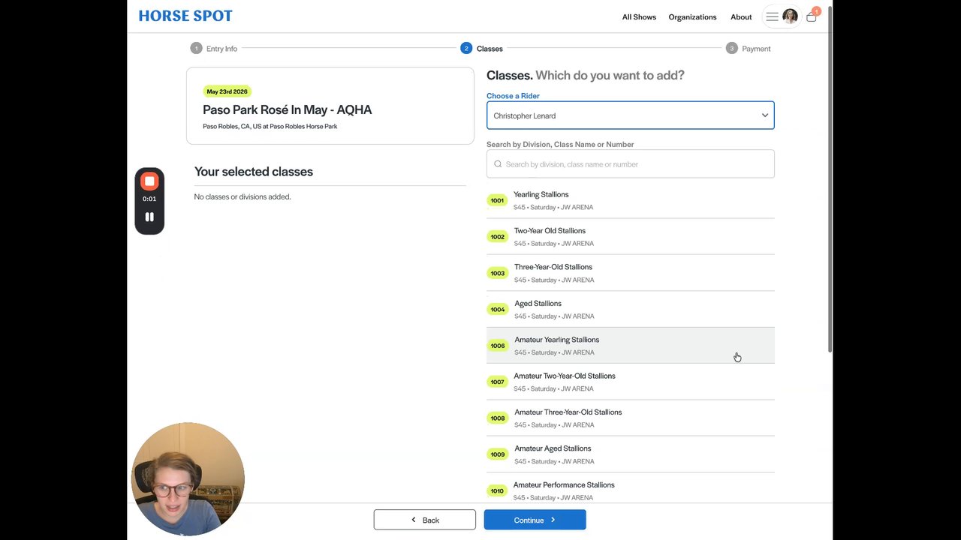The image size is (961, 540).
Task: Pause the screen recording
Action: tap(149, 217)
